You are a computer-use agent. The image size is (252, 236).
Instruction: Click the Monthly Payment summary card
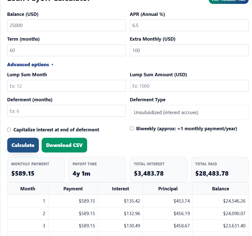click(36, 169)
